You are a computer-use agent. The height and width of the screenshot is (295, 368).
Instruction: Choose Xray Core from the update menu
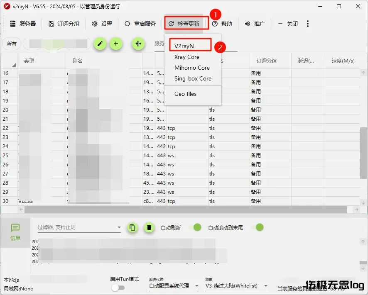pyautogui.click(x=193, y=57)
